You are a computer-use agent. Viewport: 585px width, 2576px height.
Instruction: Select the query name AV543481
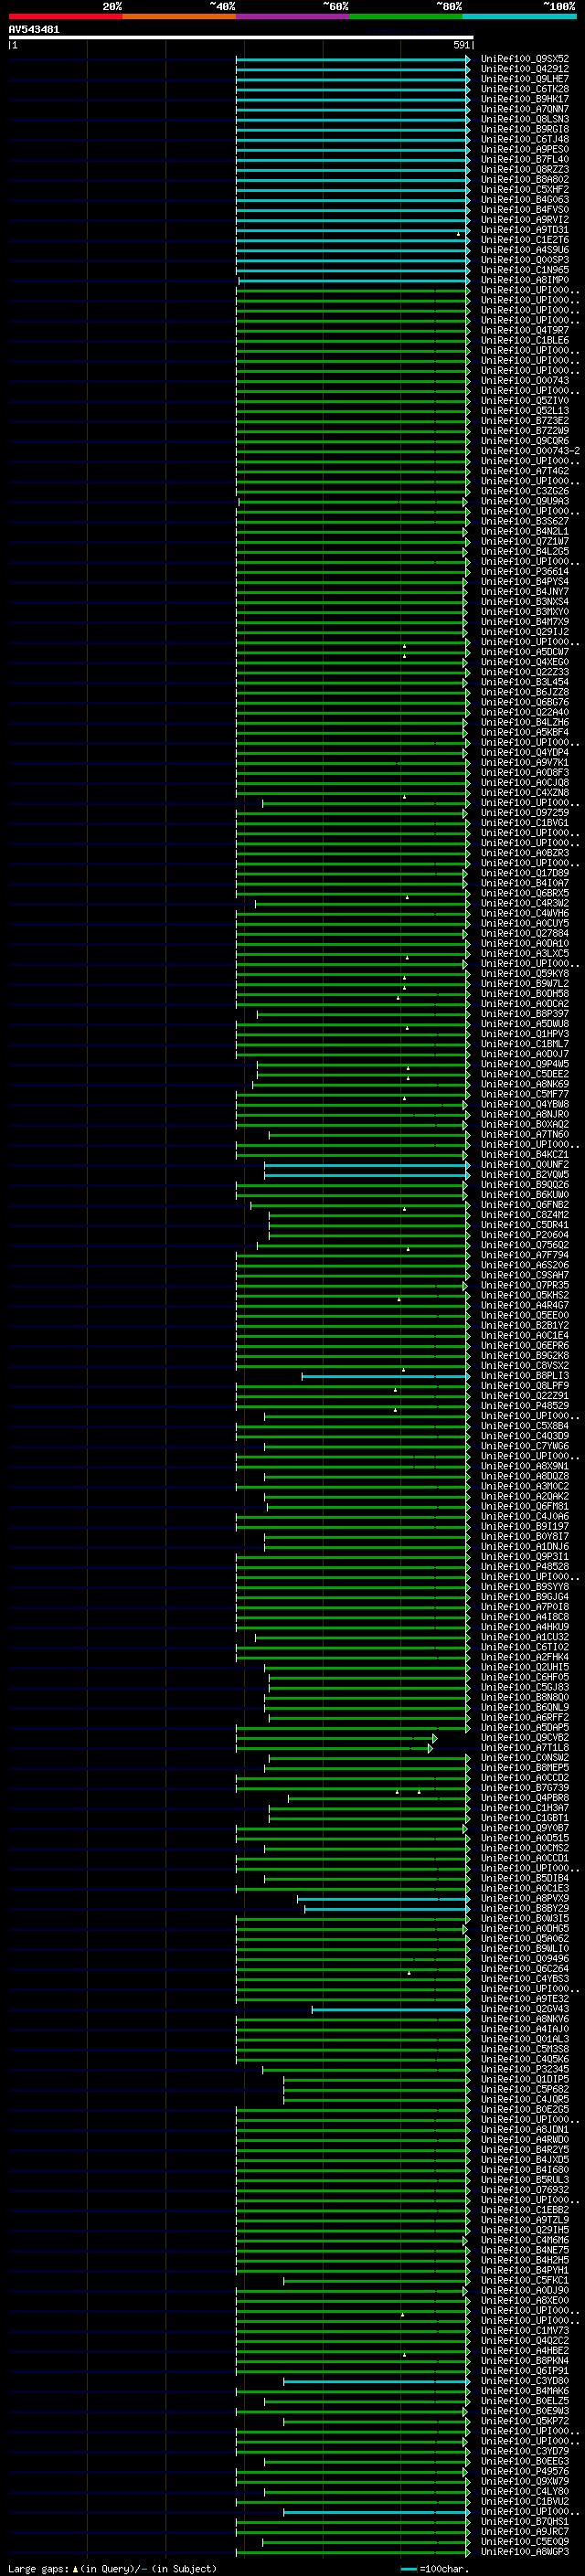coord(34,29)
